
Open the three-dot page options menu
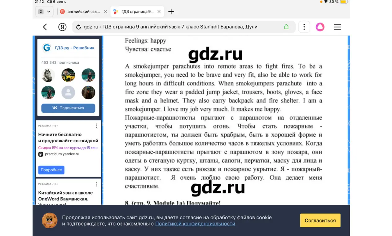point(304,27)
